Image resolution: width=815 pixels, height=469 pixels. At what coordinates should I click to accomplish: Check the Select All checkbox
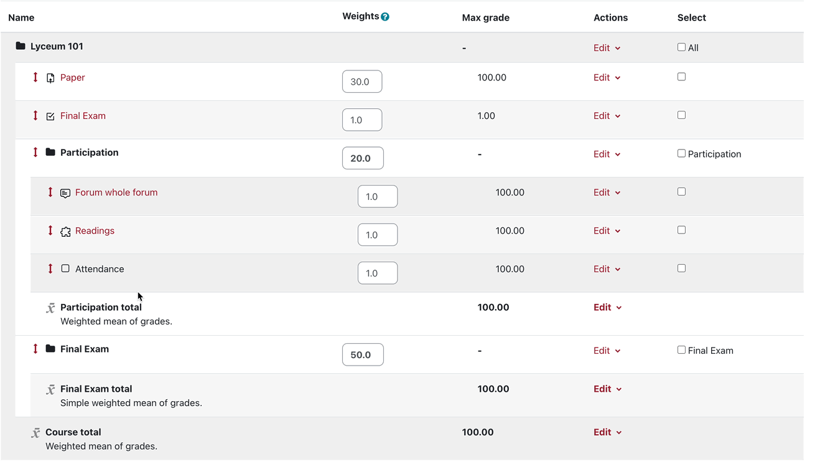[x=681, y=47]
